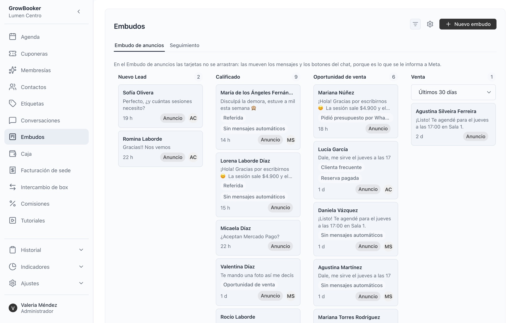The image size is (517, 323).
Task: Click MS badge on Agustina Martínez card
Action: pos(388,297)
